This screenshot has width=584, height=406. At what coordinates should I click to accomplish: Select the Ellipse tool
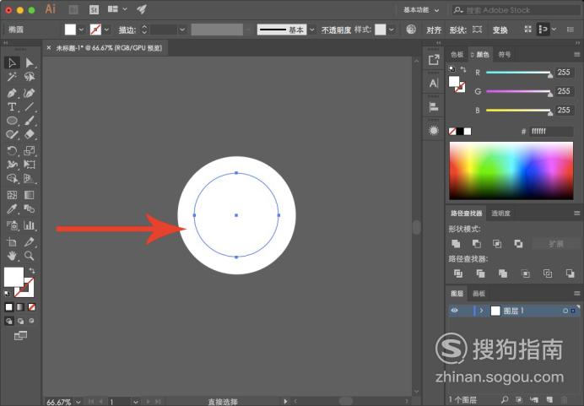pos(12,121)
